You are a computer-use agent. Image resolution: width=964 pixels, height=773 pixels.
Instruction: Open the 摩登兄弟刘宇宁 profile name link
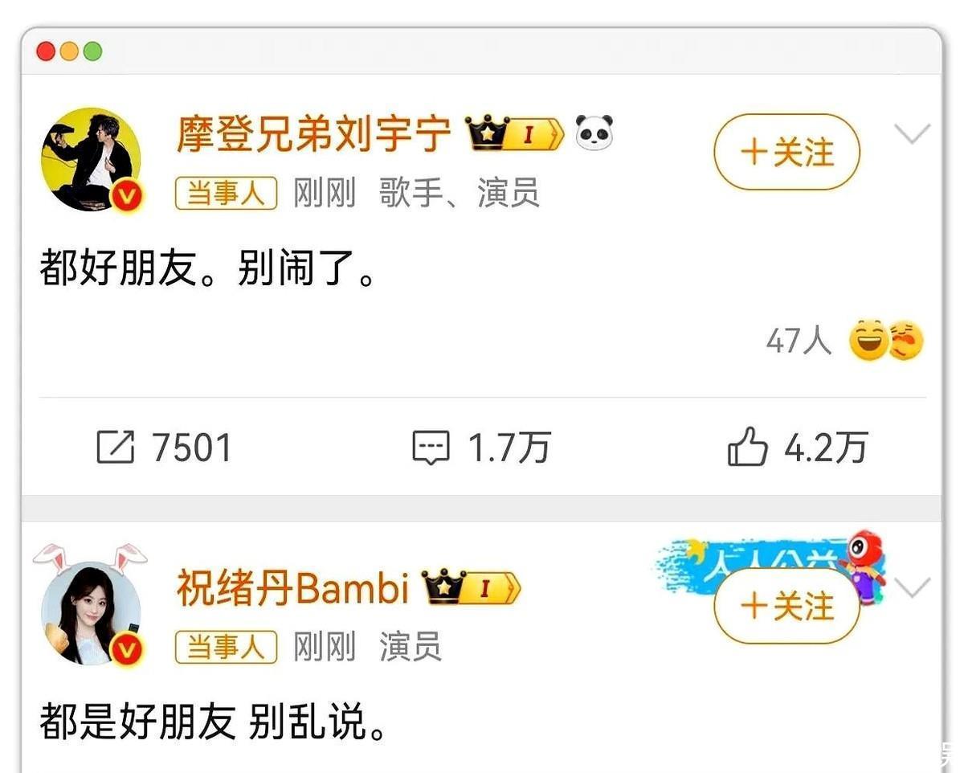[314, 134]
